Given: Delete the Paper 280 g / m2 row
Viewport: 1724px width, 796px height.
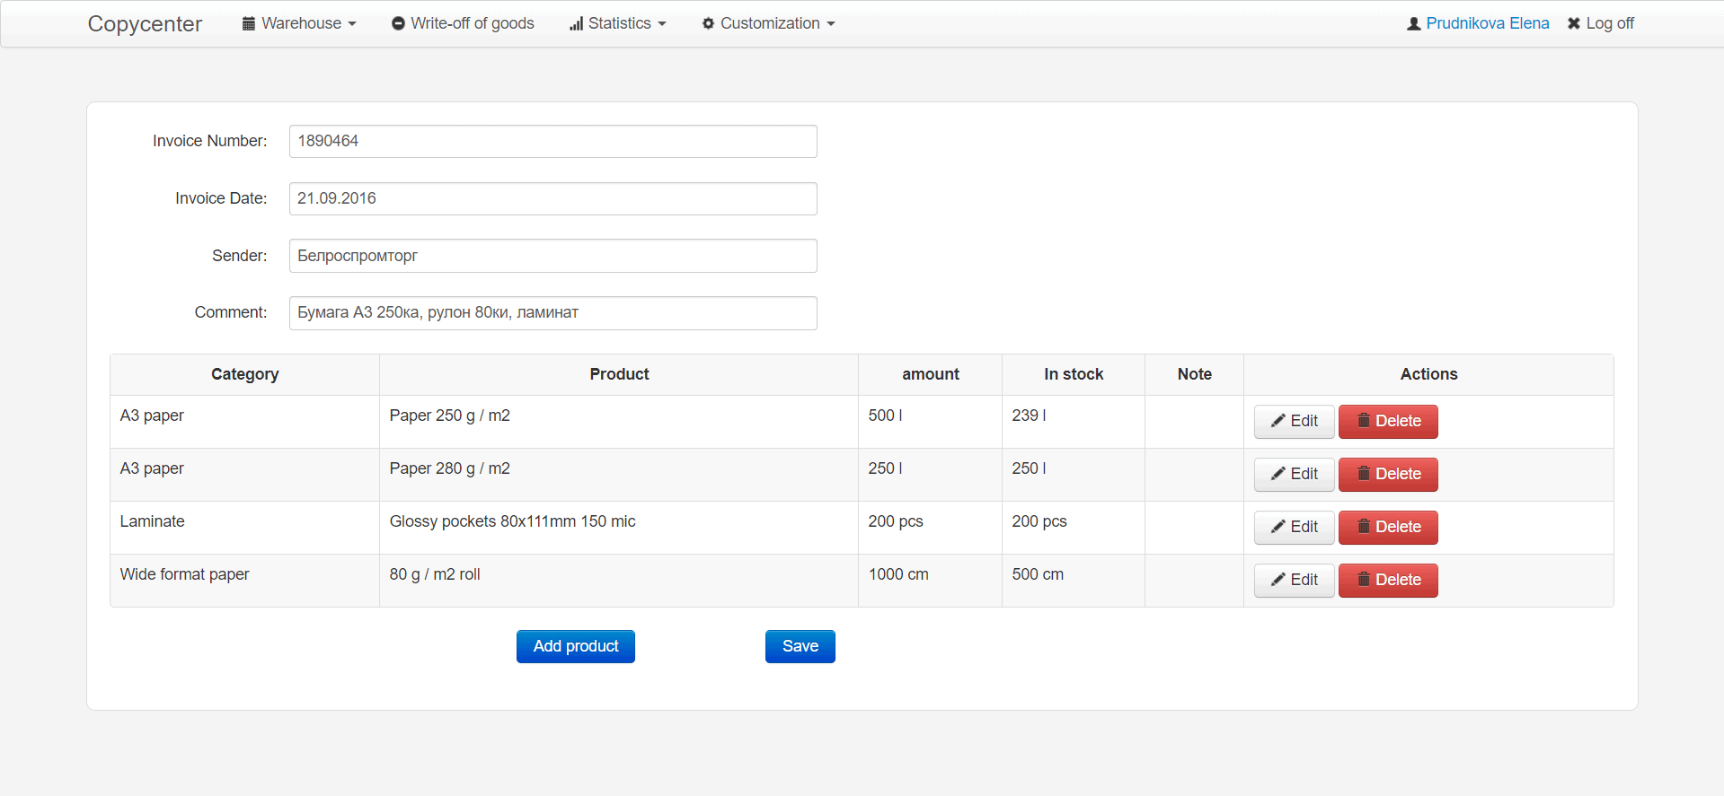Looking at the screenshot, I should pos(1388,475).
